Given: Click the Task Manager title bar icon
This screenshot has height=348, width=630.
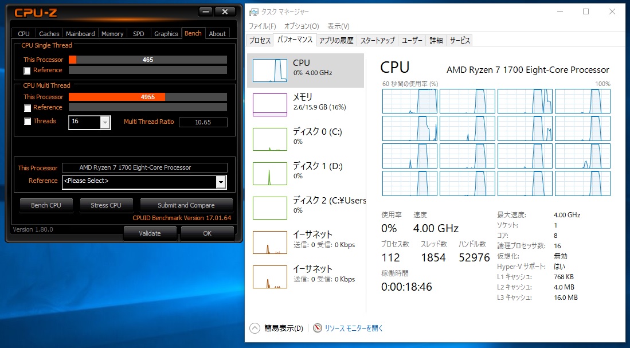Looking at the screenshot, I should click(253, 11).
